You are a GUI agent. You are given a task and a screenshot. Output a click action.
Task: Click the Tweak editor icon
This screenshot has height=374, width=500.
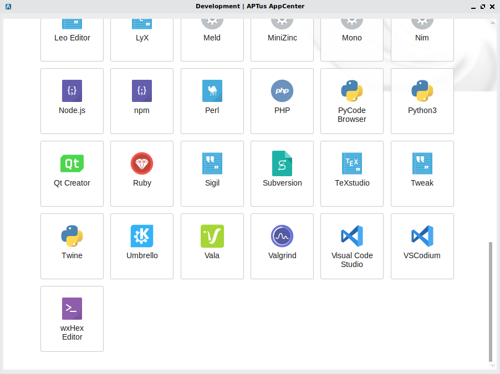click(422, 163)
